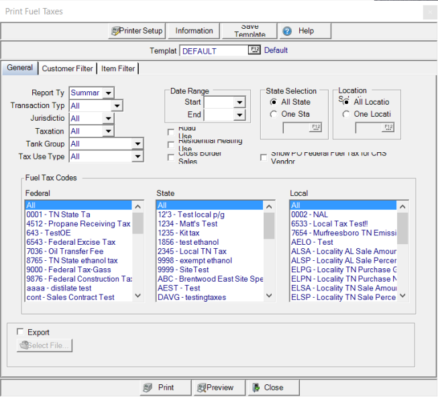Select the One State radio button
The image size is (438, 397).
[x=274, y=114]
